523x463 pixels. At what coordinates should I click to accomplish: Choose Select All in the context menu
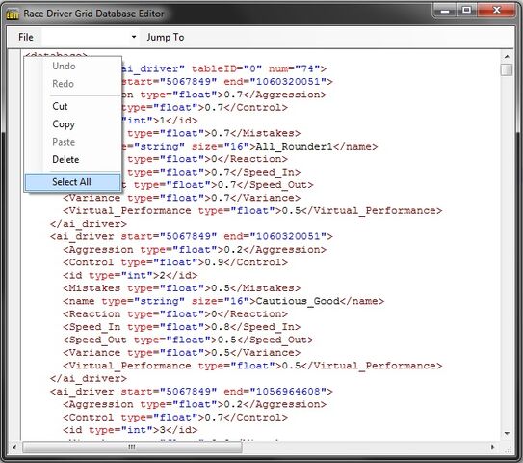tap(72, 182)
